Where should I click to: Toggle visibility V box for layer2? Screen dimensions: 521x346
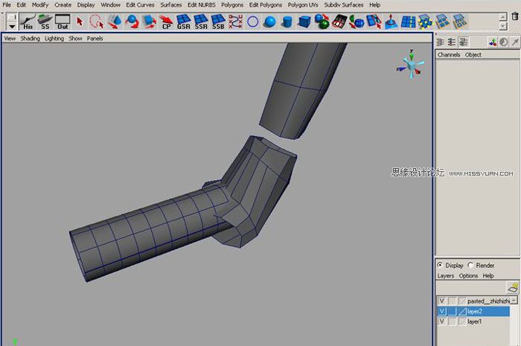(442, 311)
